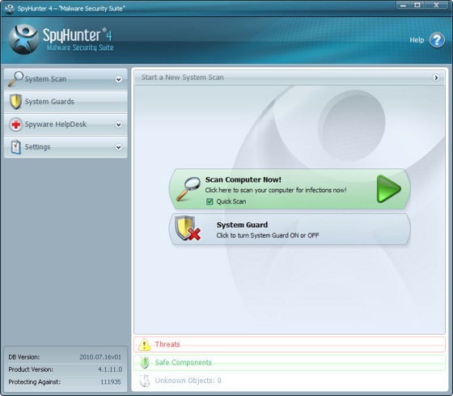Click the yellow warning triangle Threats icon
The width and height of the screenshot is (453, 396).
tap(144, 344)
